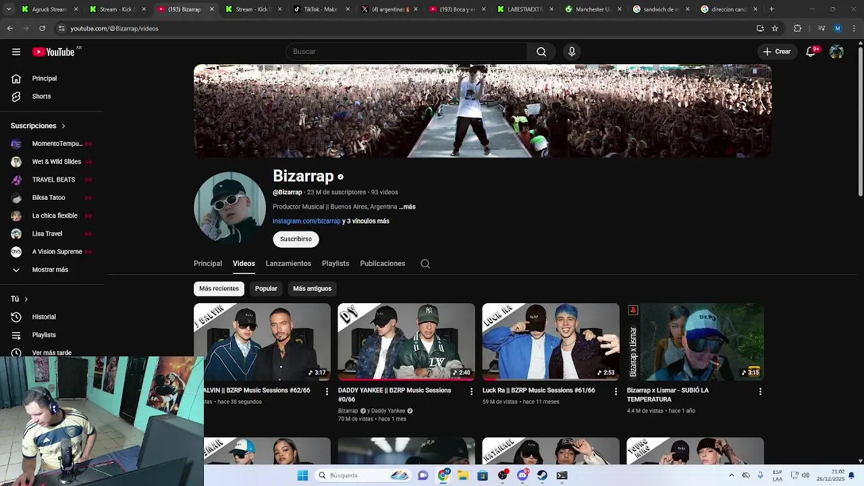Open Windows Start menu

[x=302, y=475]
